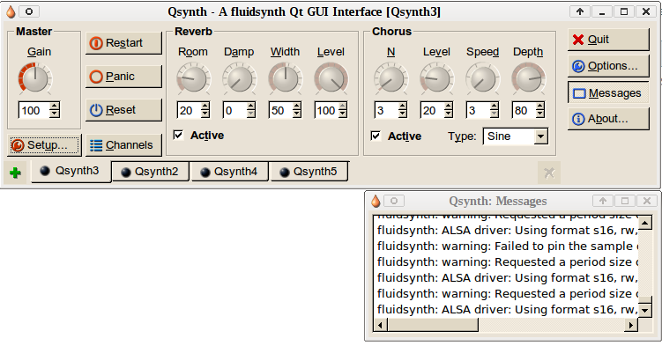Focus the Master Gain value field
662x346 pixels.
[33, 111]
